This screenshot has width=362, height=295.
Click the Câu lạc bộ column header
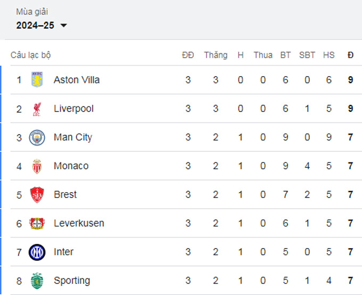click(x=31, y=55)
